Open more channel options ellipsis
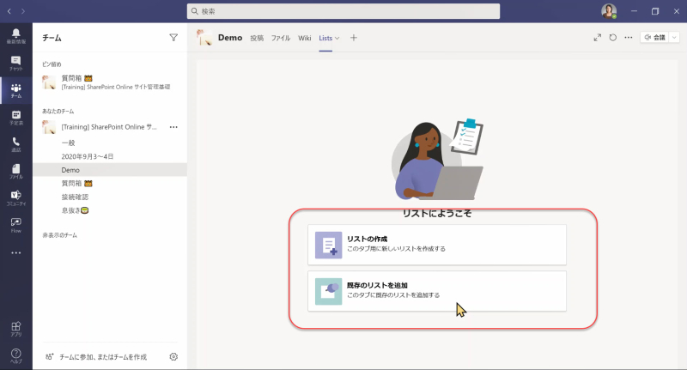This screenshot has width=687, height=370. click(x=629, y=38)
